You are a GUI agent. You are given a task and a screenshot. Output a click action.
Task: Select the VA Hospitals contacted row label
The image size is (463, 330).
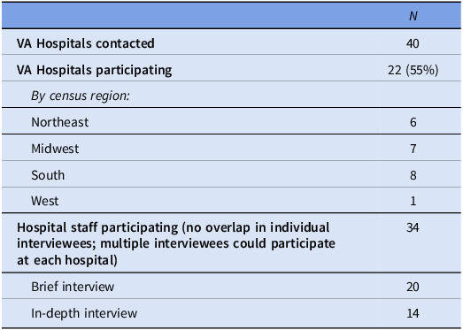tap(86, 43)
